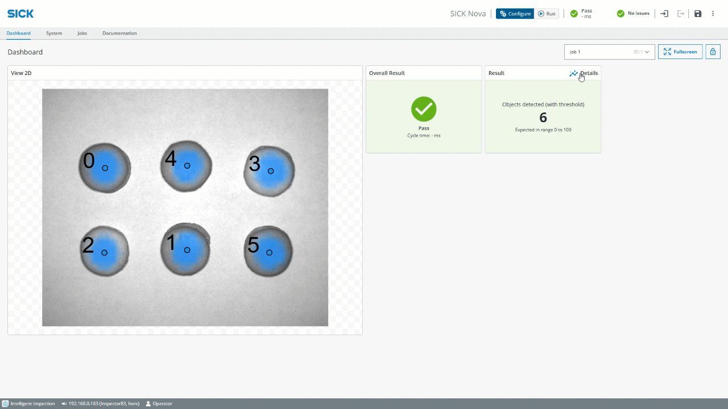Viewport: 728px width, 409px height.
Task: Click the Intelligent Inspection brain icon
Action: tap(5, 404)
